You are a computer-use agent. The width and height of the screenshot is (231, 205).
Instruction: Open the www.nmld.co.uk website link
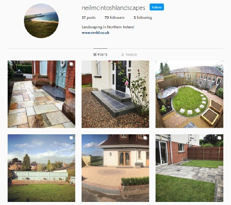point(95,33)
